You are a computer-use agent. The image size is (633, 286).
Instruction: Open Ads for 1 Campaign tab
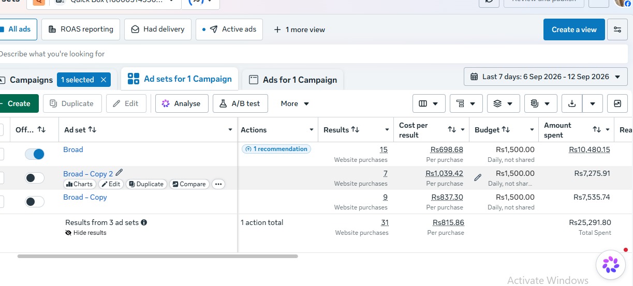point(293,80)
